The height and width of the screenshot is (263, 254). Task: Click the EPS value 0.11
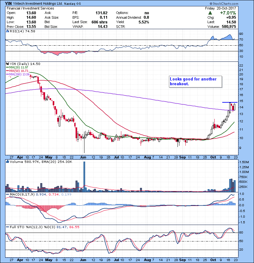[104, 17]
